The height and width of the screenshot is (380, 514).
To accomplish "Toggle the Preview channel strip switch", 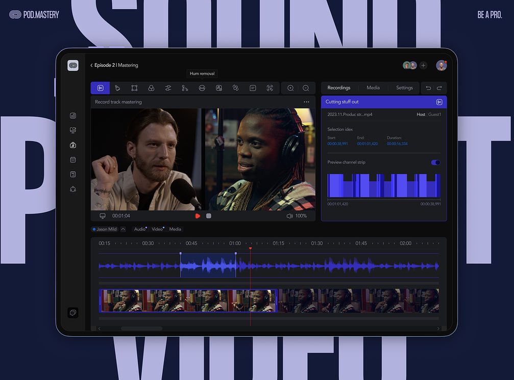I will coord(435,162).
